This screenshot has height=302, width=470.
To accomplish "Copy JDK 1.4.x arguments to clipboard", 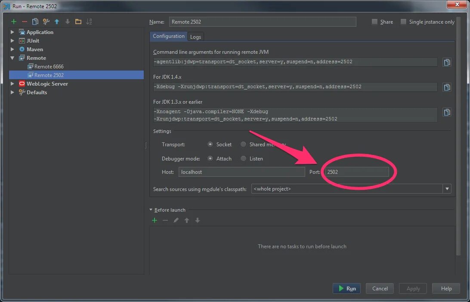I will (x=447, y=87).
